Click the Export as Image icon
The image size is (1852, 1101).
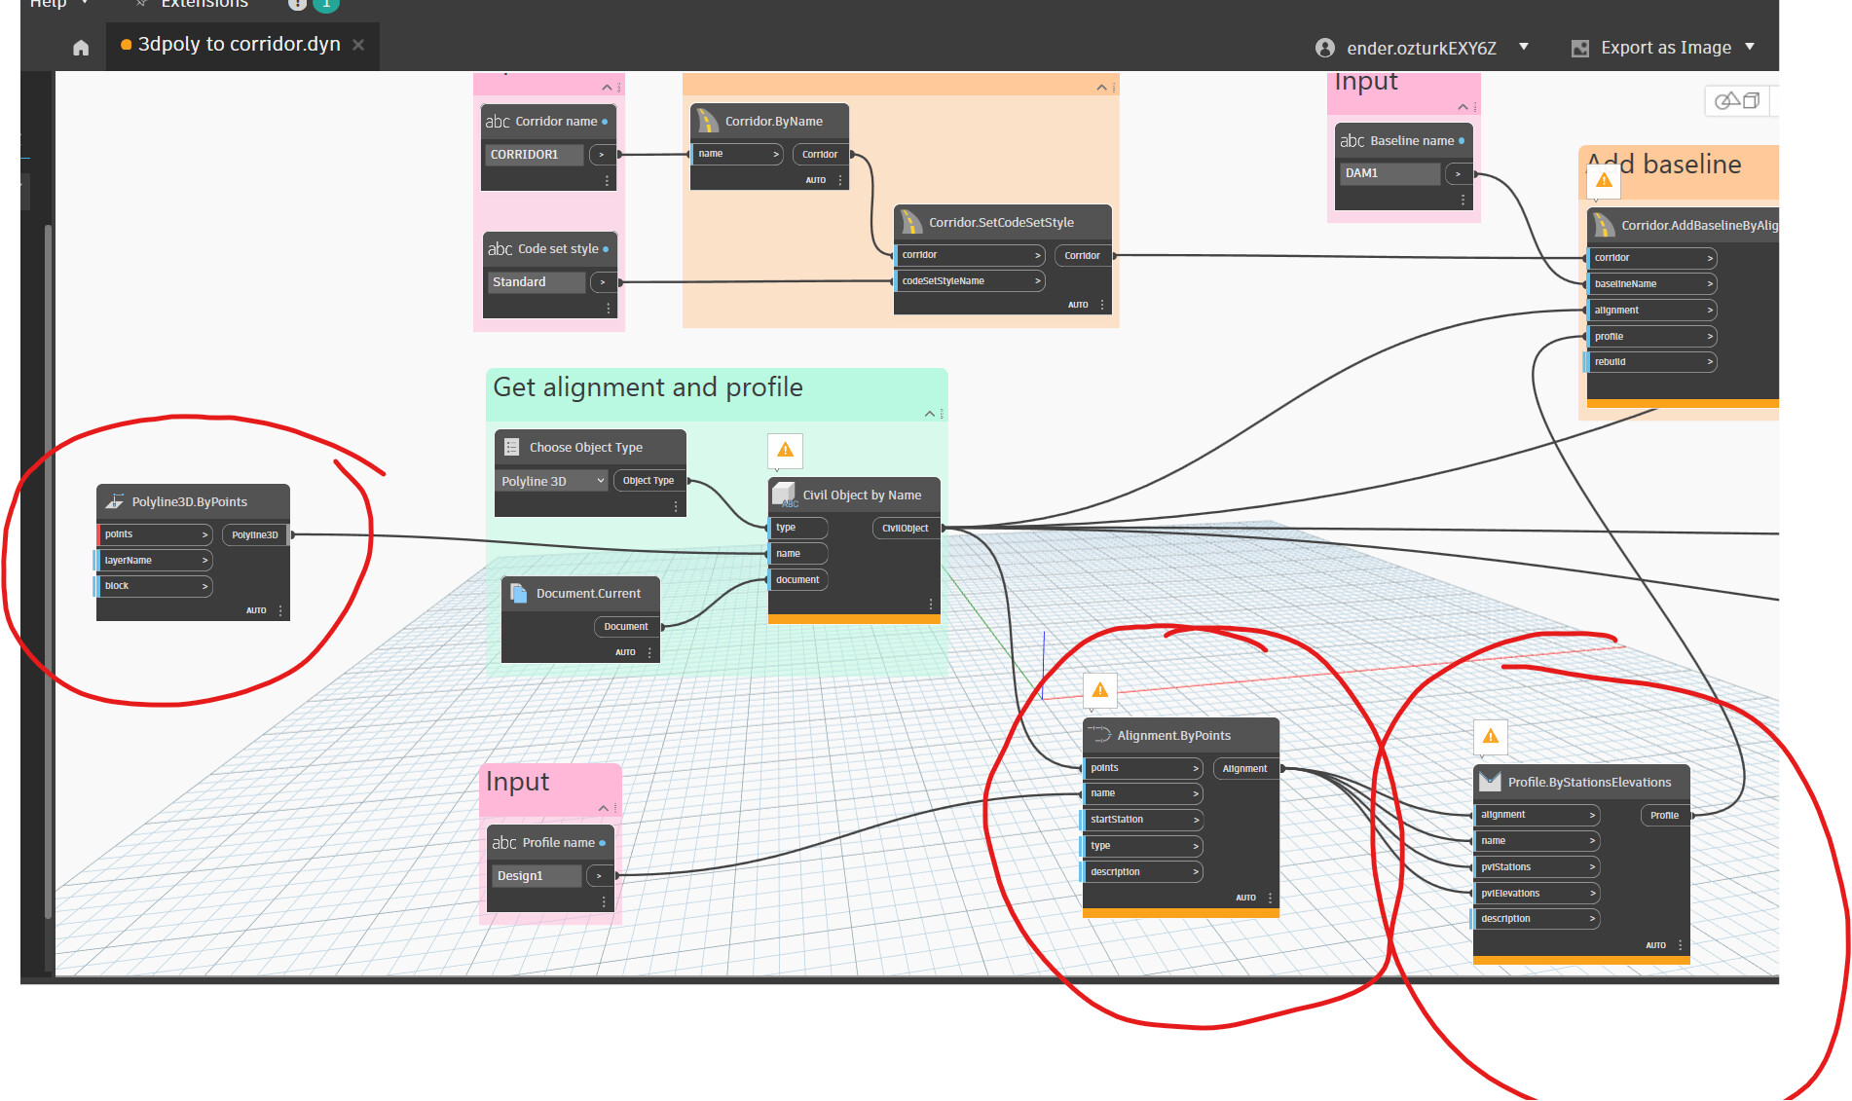coord(1580,48)
